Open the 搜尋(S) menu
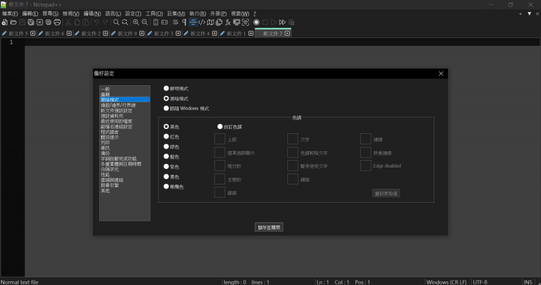 point(50,14)
